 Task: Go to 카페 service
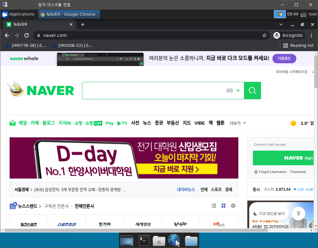[x=35, y=123]
